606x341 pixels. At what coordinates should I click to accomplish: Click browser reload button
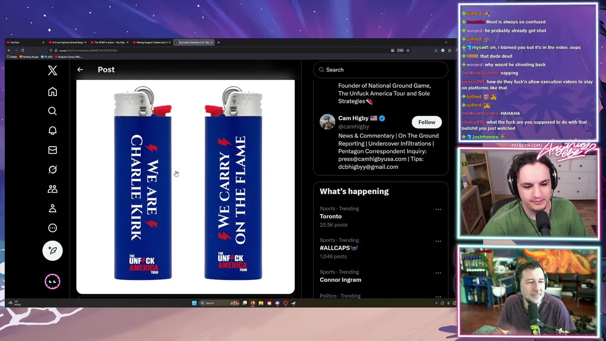[22, 50]
